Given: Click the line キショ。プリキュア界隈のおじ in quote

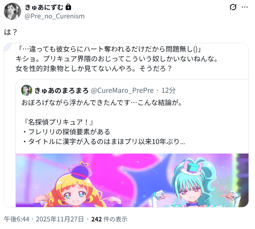Looking at the screenshot, I should [x=117, y=59].
